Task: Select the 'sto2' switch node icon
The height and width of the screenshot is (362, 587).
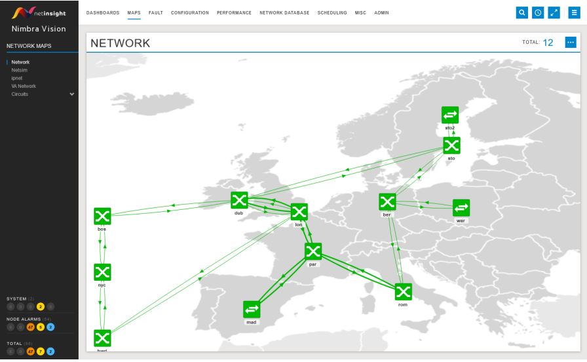Action: pos(450,115)
